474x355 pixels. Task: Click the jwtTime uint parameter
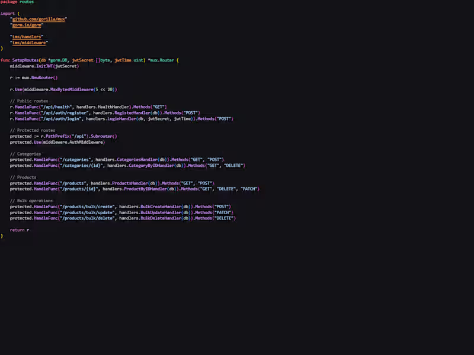click(129, 60)
